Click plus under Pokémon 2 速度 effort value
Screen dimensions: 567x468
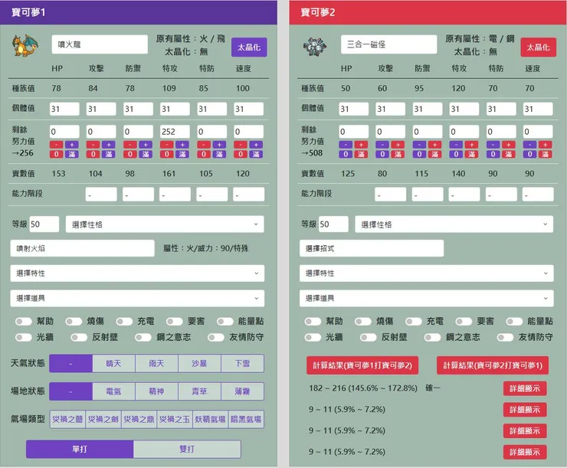click(546, 145)
